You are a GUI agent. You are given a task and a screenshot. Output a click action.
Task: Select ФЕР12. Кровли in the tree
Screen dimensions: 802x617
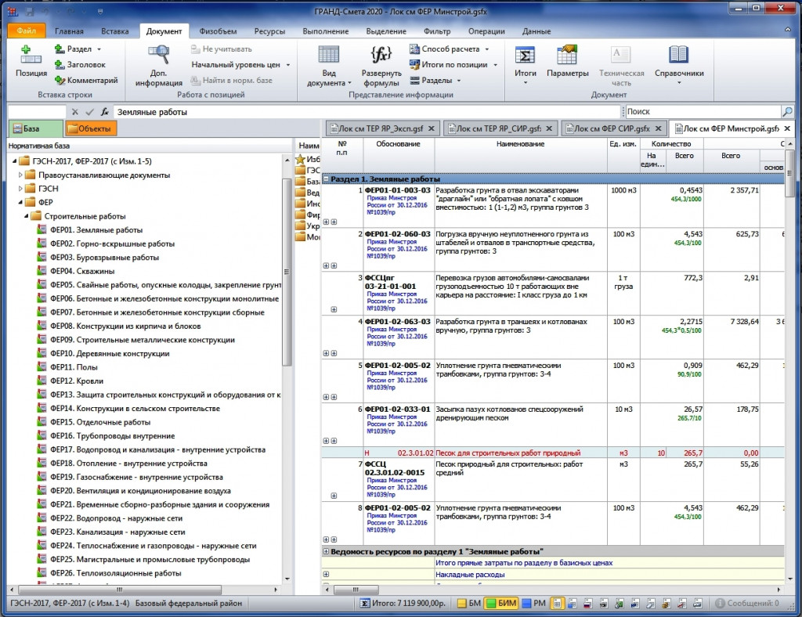(77, 381)
